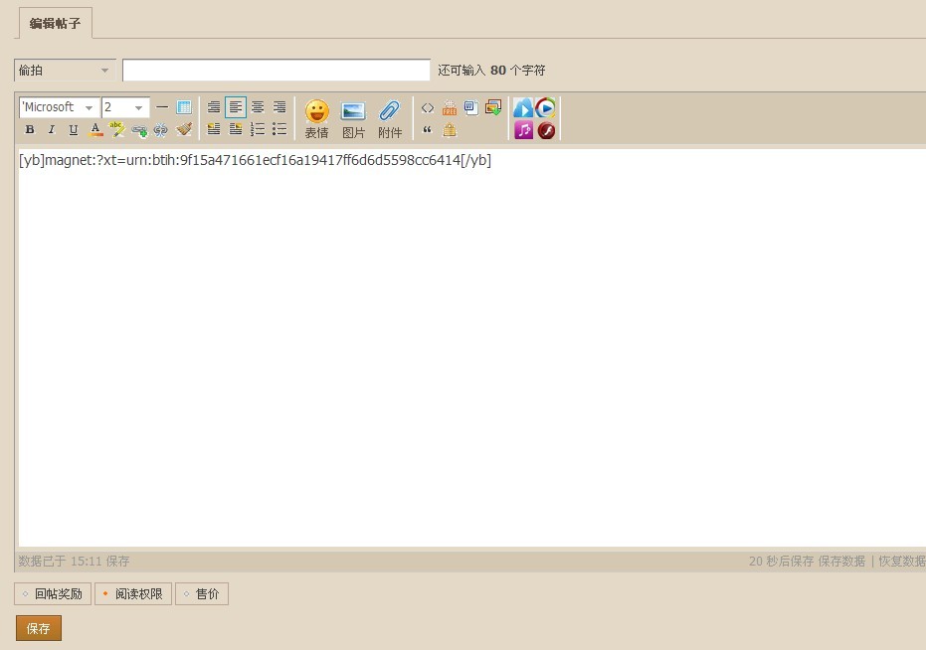Open the font size dropdown
Image resolution: width=926 pixels, height=650 pixels.
point(123,107)
